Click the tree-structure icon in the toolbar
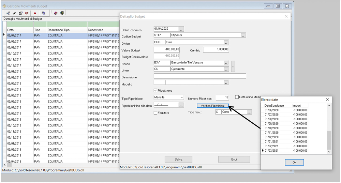341x183 pixels. tap(8, 13)
